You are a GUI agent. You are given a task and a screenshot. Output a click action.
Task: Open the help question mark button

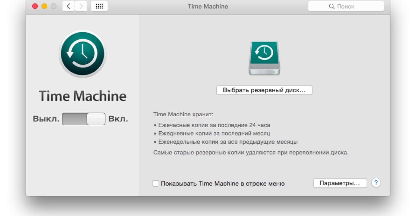point(376,183)
